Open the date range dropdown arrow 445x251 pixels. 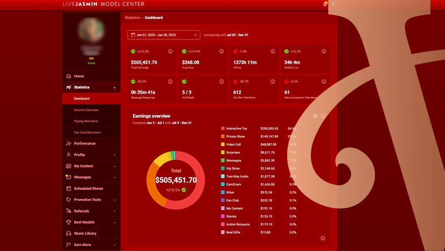pos(195,35)
